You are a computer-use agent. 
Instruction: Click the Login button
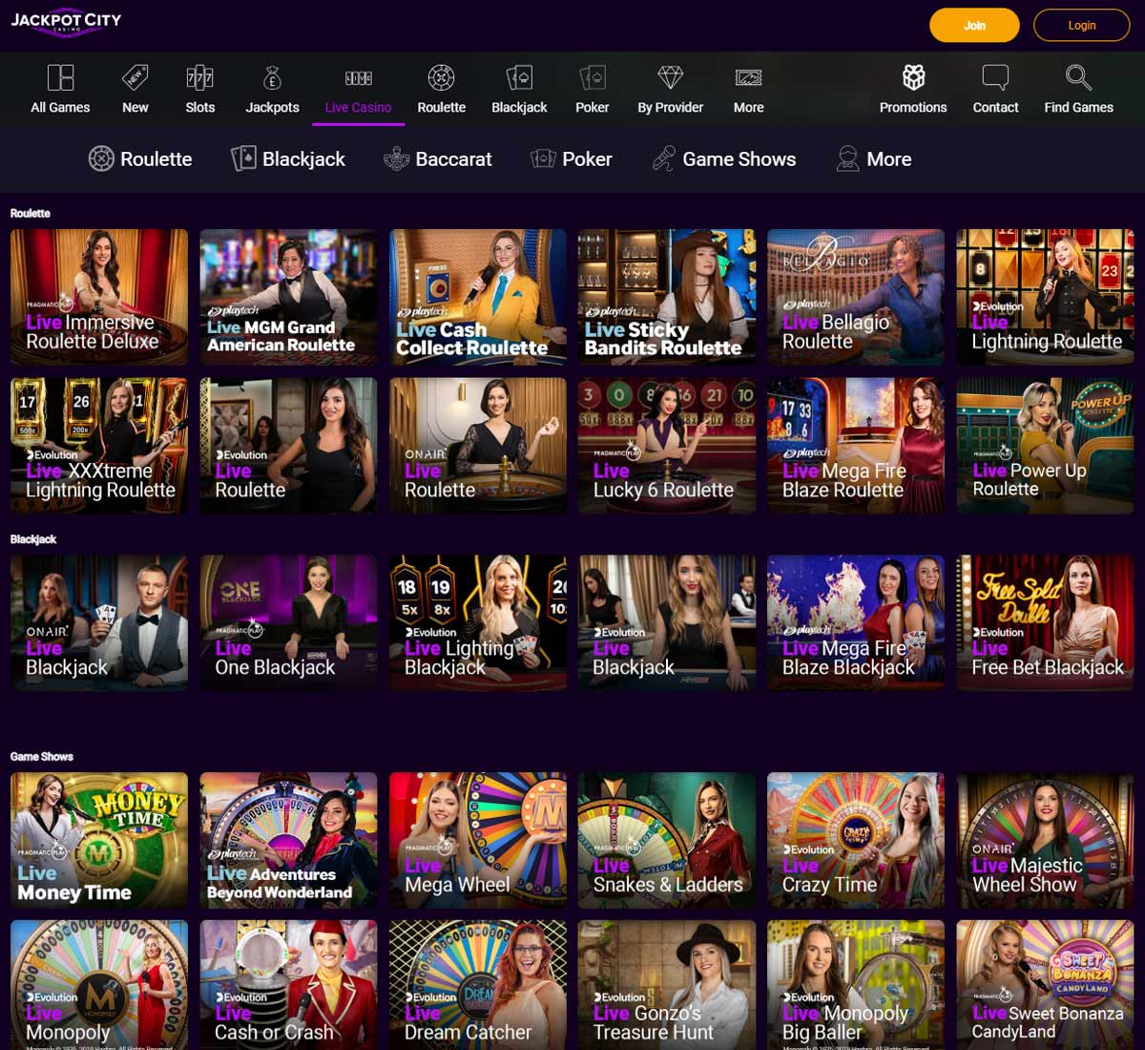tap(1081, 25)
